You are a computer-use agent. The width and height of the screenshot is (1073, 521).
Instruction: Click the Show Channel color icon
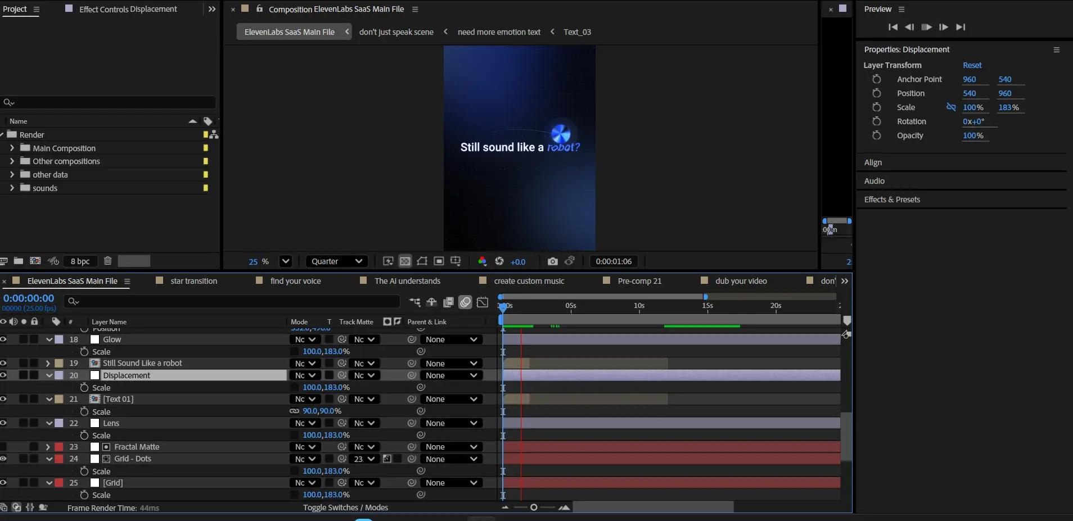click(482, 261)
